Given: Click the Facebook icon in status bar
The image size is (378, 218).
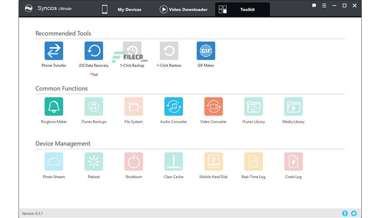Looking at the screenshot, I should click(345, 213).
